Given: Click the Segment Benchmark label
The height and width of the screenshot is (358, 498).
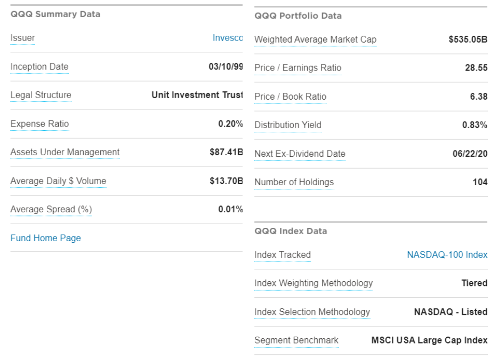Looking at the screenshot, I should (296, 340).
